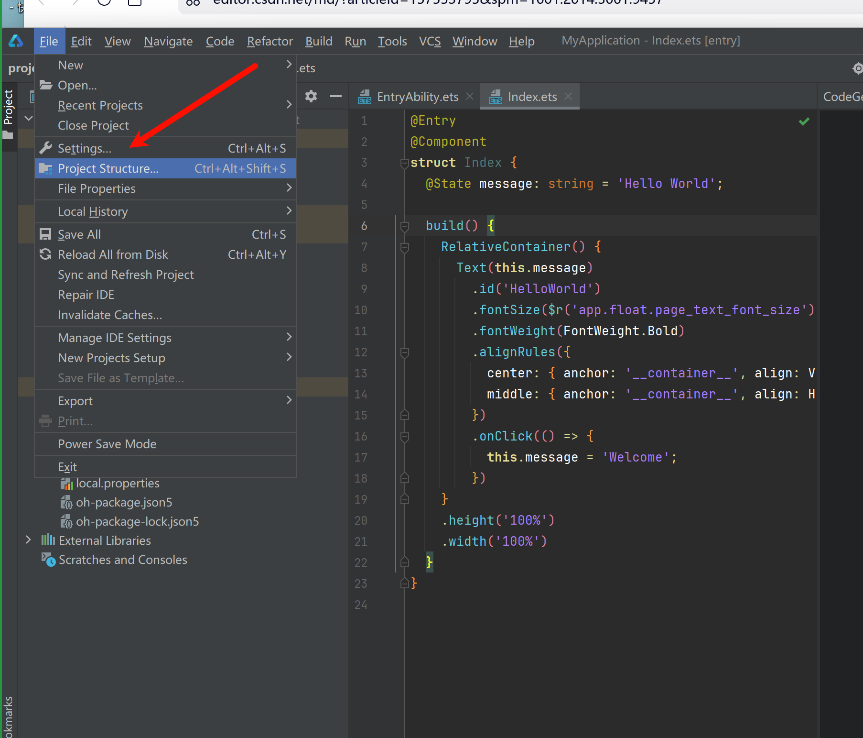Open the Window menu
The image size is (863, 738).
pyautogui.click(x=475, y=42)
